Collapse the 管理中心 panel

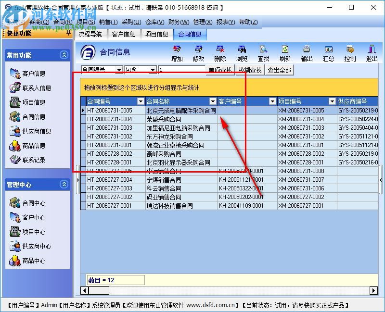pyautogui.click(x=64, y=185)
